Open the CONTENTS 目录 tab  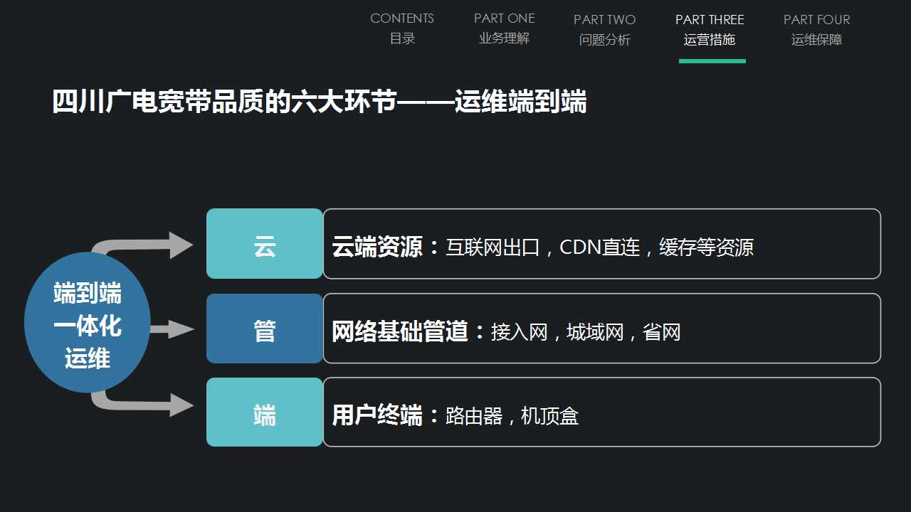(402, 28)
